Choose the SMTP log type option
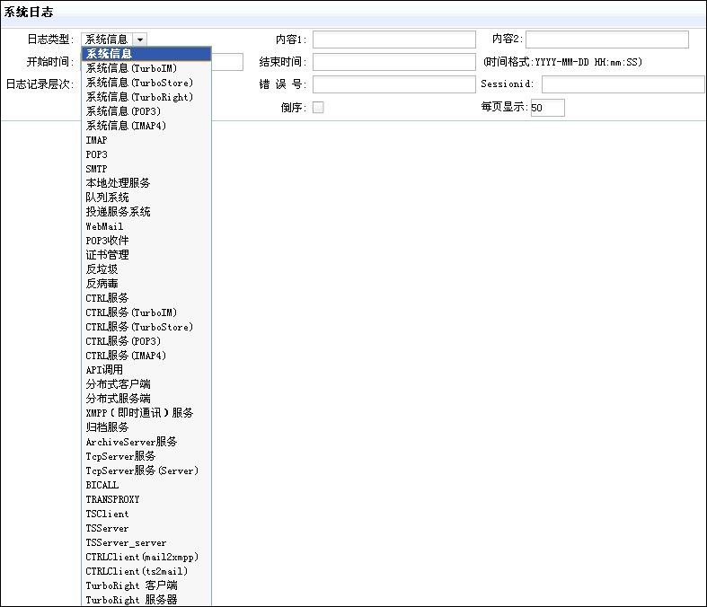The height and width of the screenshot is (607, 707). (x=96, y=169)
